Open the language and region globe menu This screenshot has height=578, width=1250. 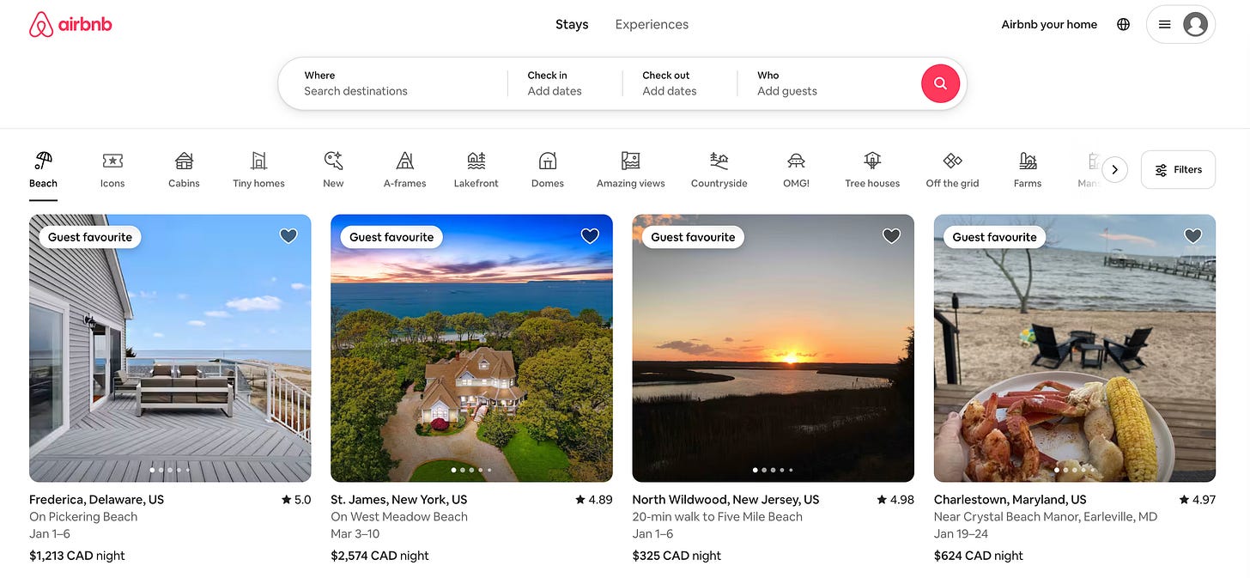[x=1123, y=23]
